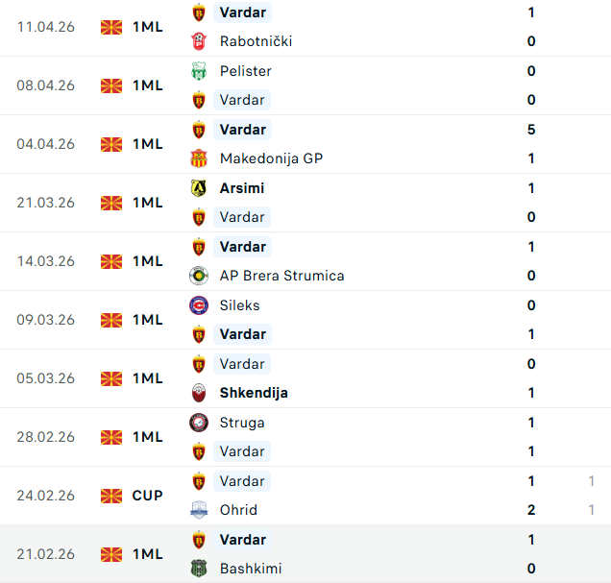Open the AP Brera Strumica team link
This screenshot has height=583, width=611.
(281, 276)
